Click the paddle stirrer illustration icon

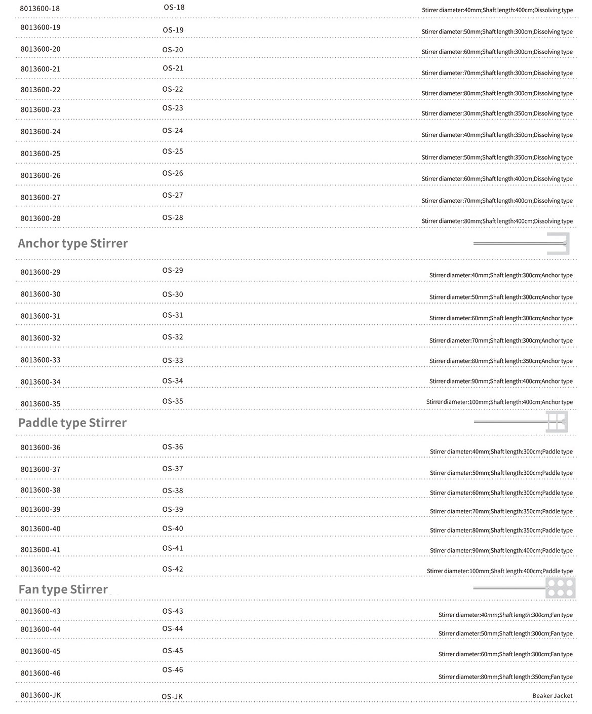[522, 422]
